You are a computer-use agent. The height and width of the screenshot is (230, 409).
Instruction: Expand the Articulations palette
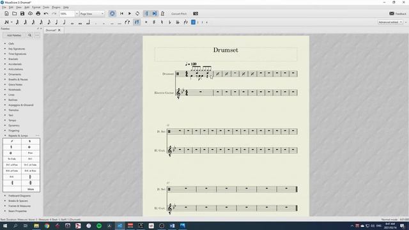coord(5,69)
